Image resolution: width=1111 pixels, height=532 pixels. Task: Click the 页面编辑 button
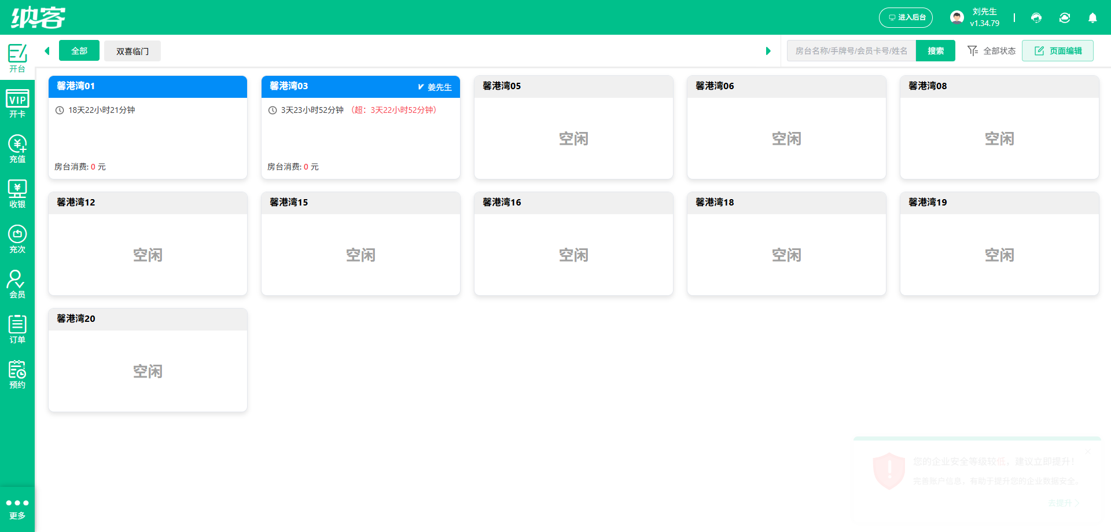coord(1058,51)
